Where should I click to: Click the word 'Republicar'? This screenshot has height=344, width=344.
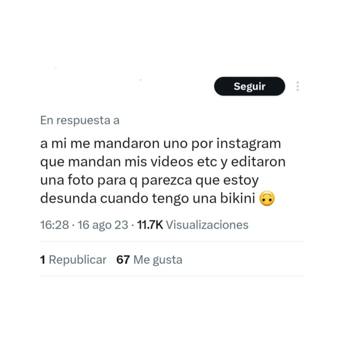[78, 260]
